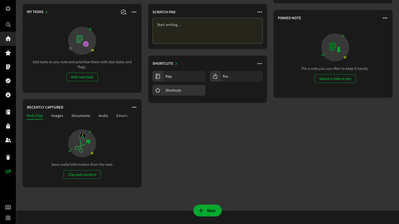Click the add-task icon in My Tasks
399x224 pixels.
point(123,12)
